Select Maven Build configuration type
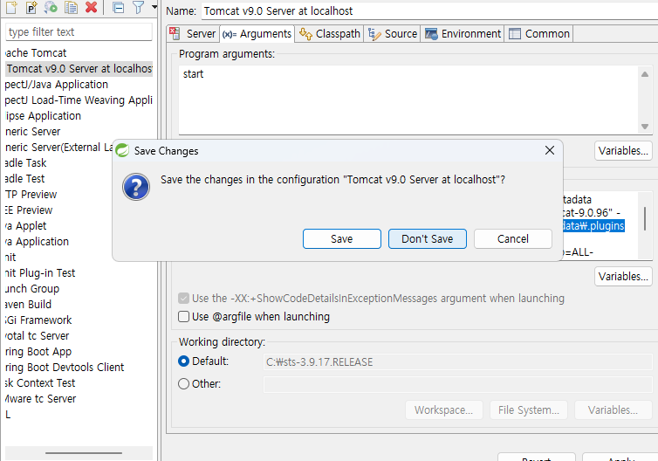 (x=28, y=305)
